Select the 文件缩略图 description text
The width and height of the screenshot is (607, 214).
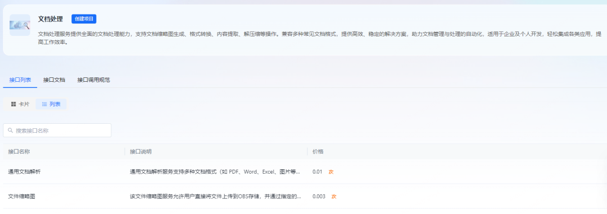coord(216,196)
